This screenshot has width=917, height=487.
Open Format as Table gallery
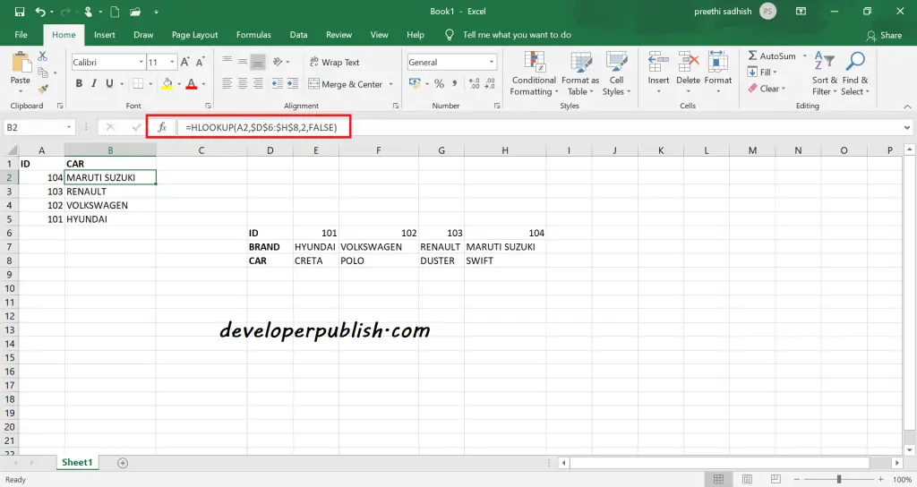tap(580, 73)
